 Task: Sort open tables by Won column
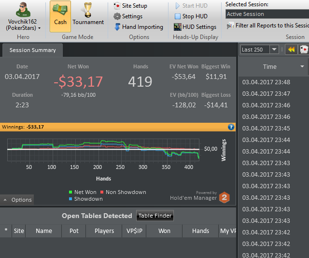[164, 231]
